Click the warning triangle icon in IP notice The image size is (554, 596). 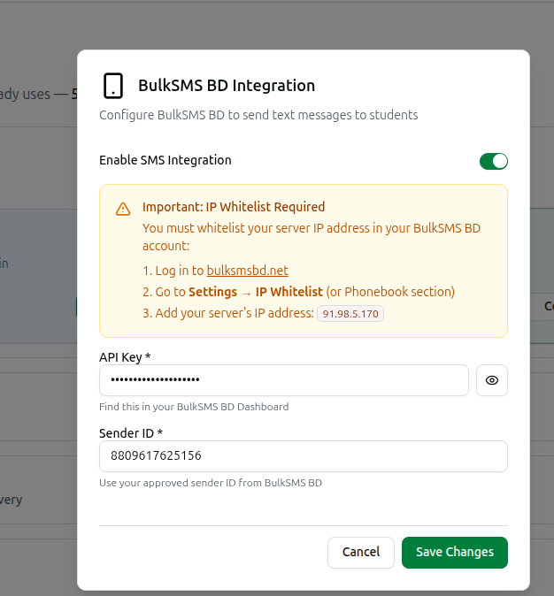(x=123, y=209)
